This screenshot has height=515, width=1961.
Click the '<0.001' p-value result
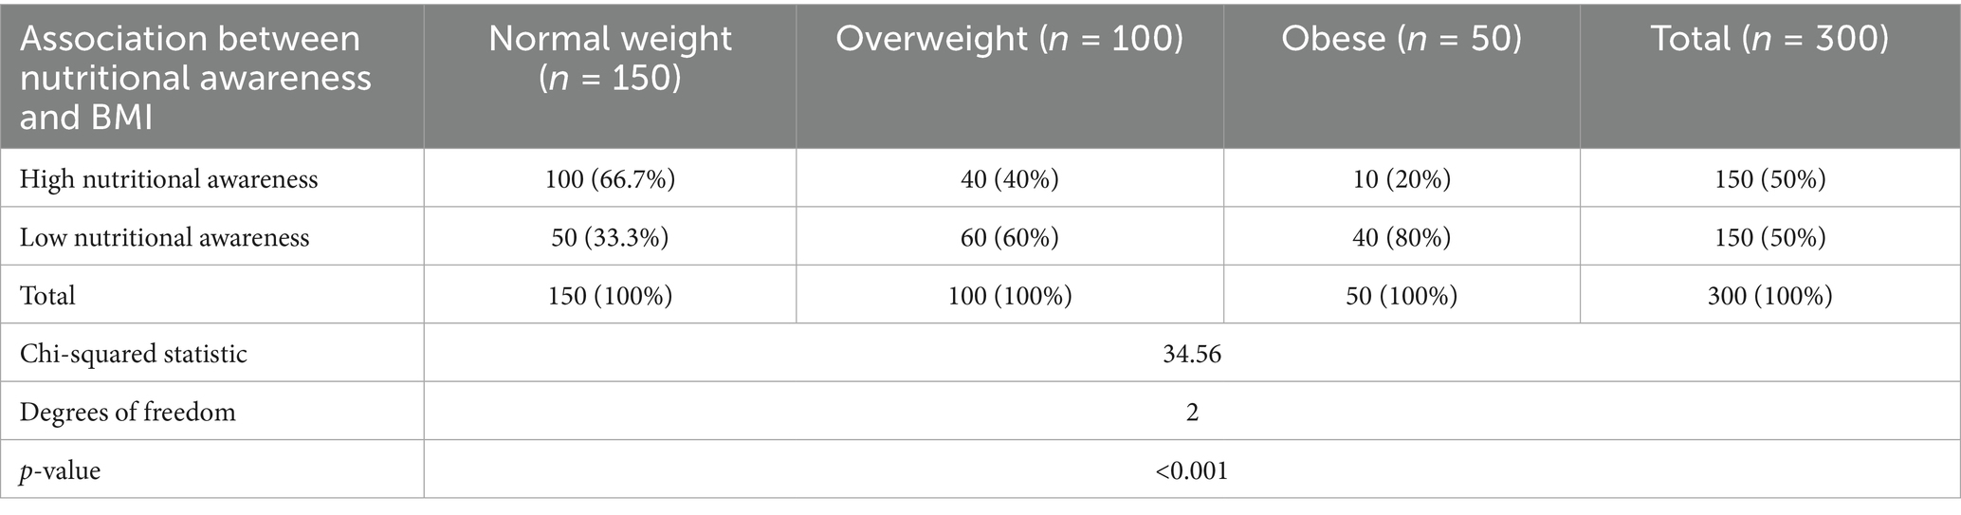pyautogui.click(x=1192, y=470)
